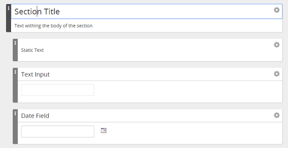Image resolution: width=288 pixels, height=148 pixels.
Task: Click the Text Input label heading
Action: [35, 74]
